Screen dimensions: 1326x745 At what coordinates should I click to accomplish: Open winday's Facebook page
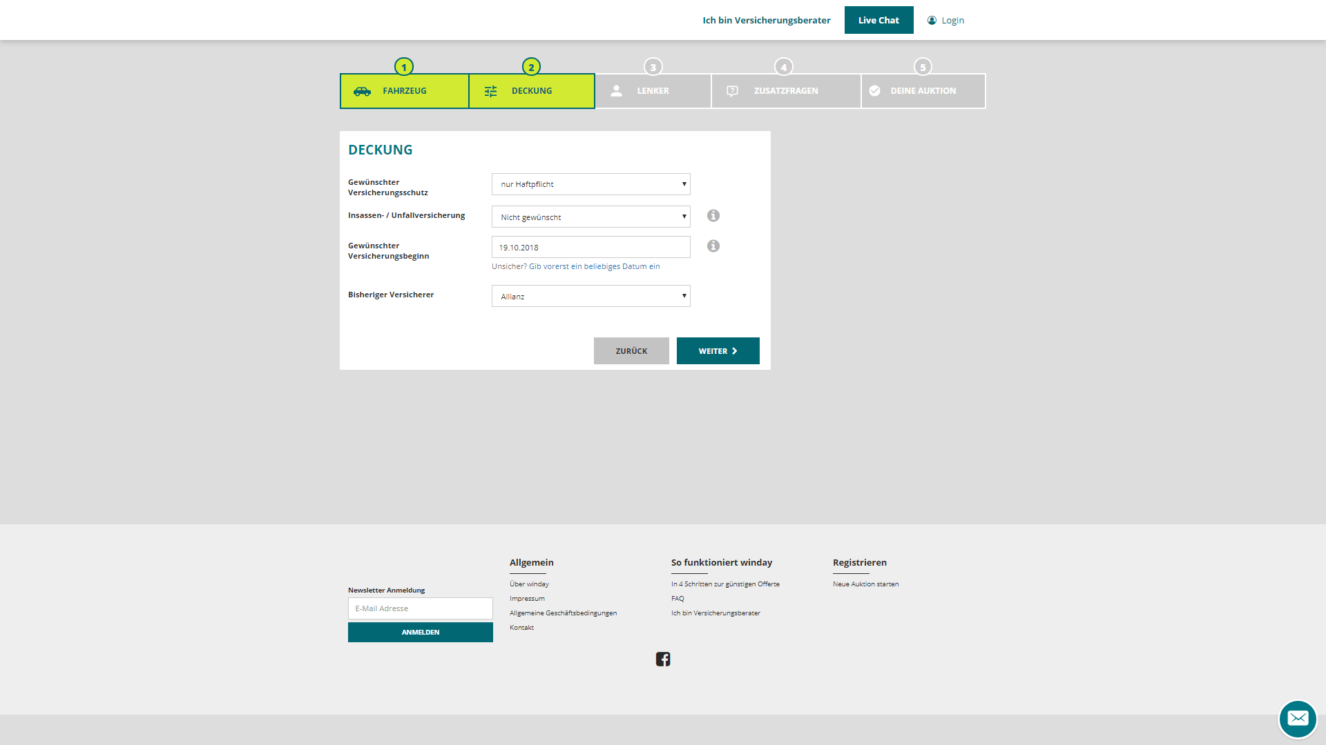click(664, 659)
